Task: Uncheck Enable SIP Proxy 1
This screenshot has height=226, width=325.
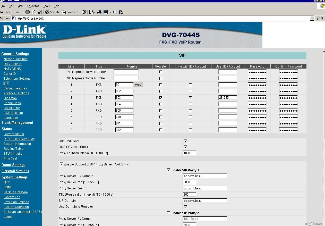Action: pos(168,170)
